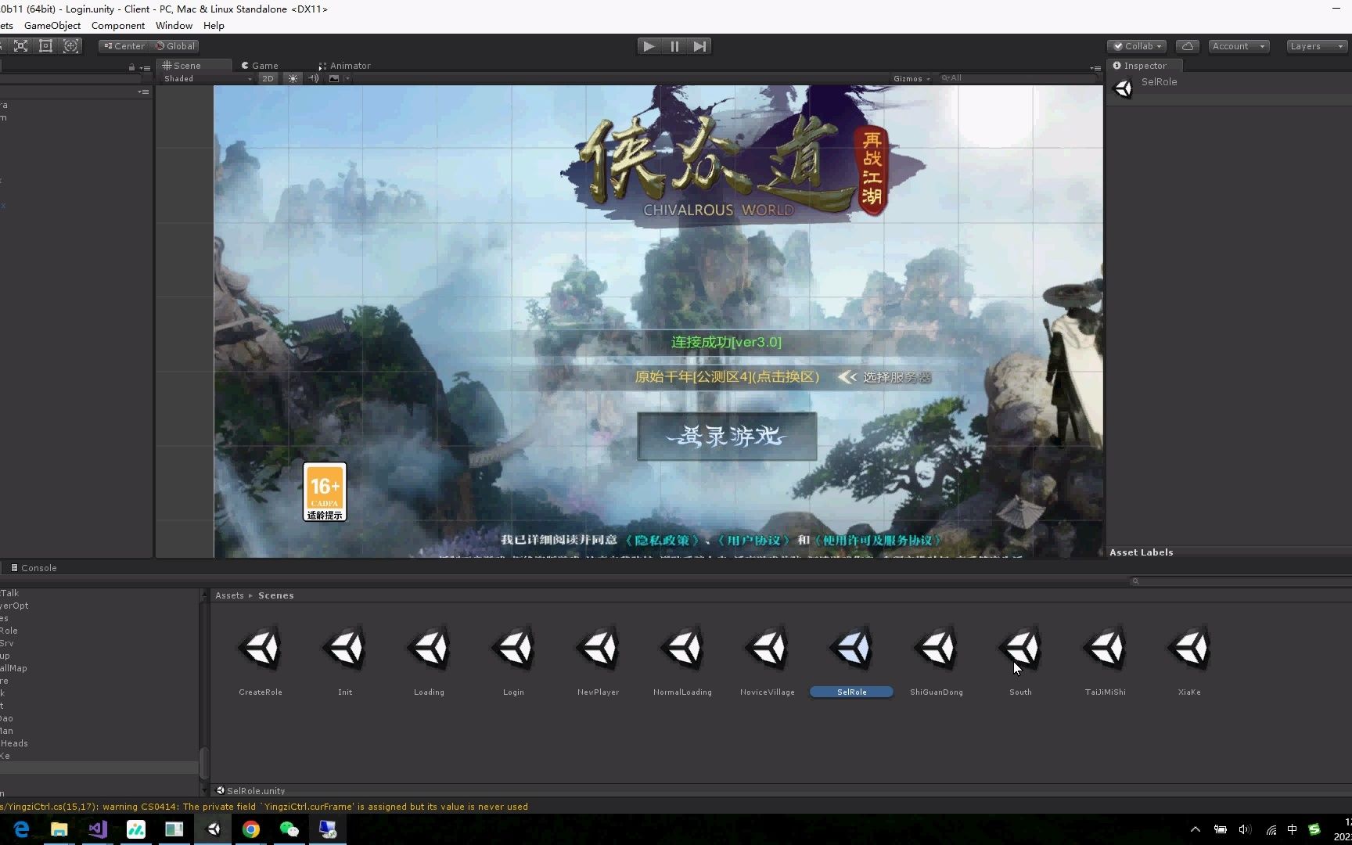
Task: Toggle scene audio speaker icon
Action: point(313,78)
